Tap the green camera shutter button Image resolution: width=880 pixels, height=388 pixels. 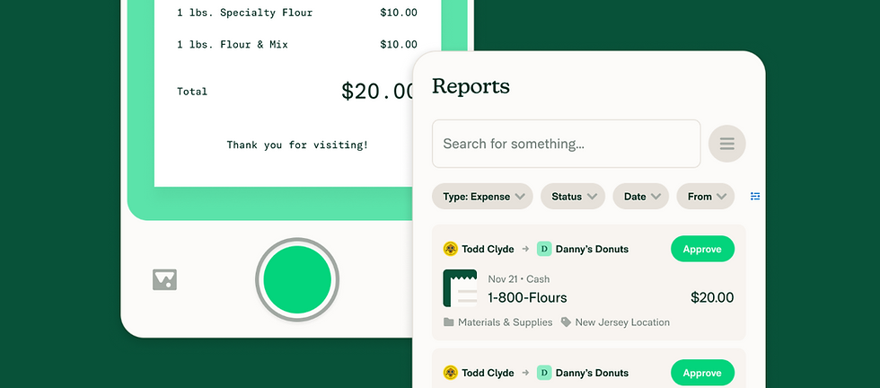pos(297,279)
